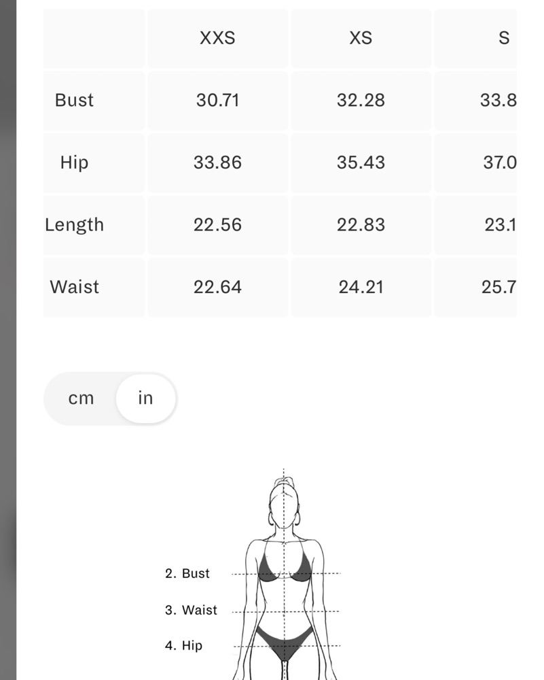Click the XS size column header
Image resolution: width=544 pixels, height=680 pixels.
click(361, 38)
